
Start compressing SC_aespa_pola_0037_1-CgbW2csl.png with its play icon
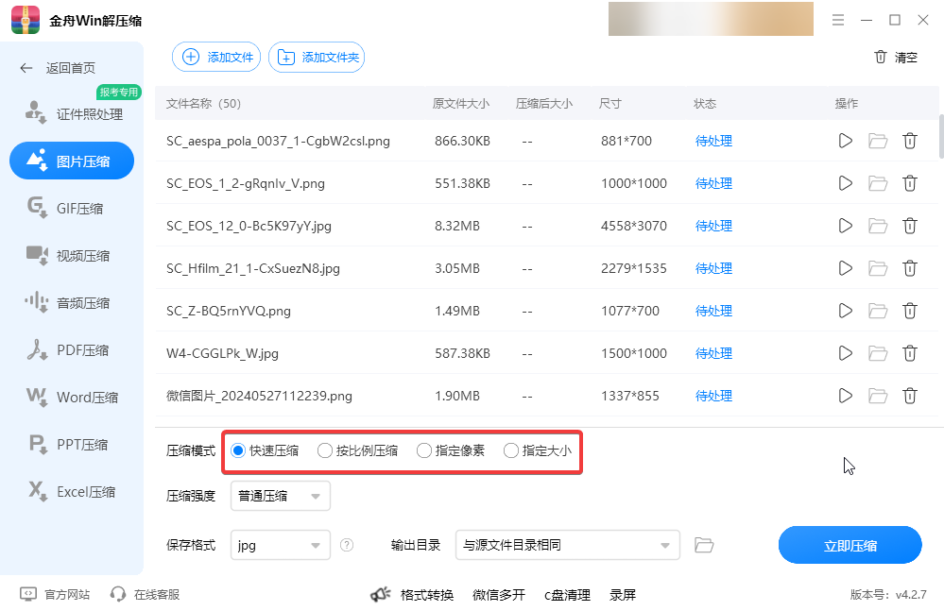[846, 141]
